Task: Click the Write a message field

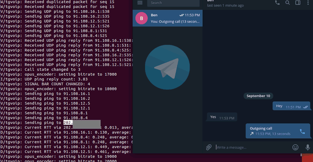Action: coord(253,147)
